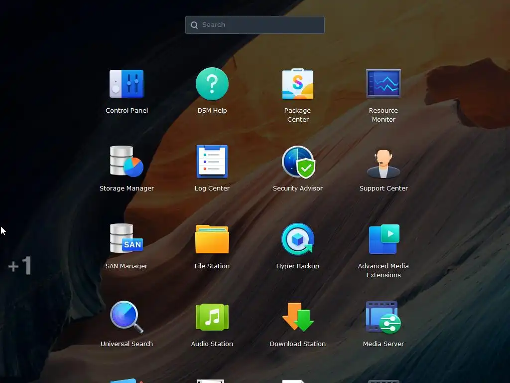This screenshot has width=510, height=383.
Task: Open Audio Station
Action: click(x=212, y=317)
